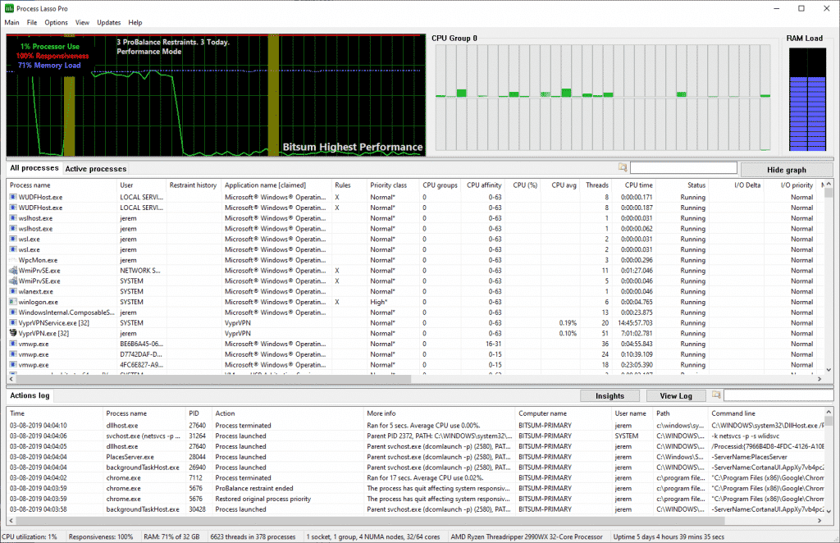
Task: Click the Process Lasso Pro title bar icon
Action: pyautogui.click(x=9, y=8)
